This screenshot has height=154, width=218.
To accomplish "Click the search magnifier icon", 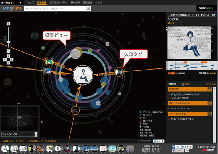I will [88, 8].
